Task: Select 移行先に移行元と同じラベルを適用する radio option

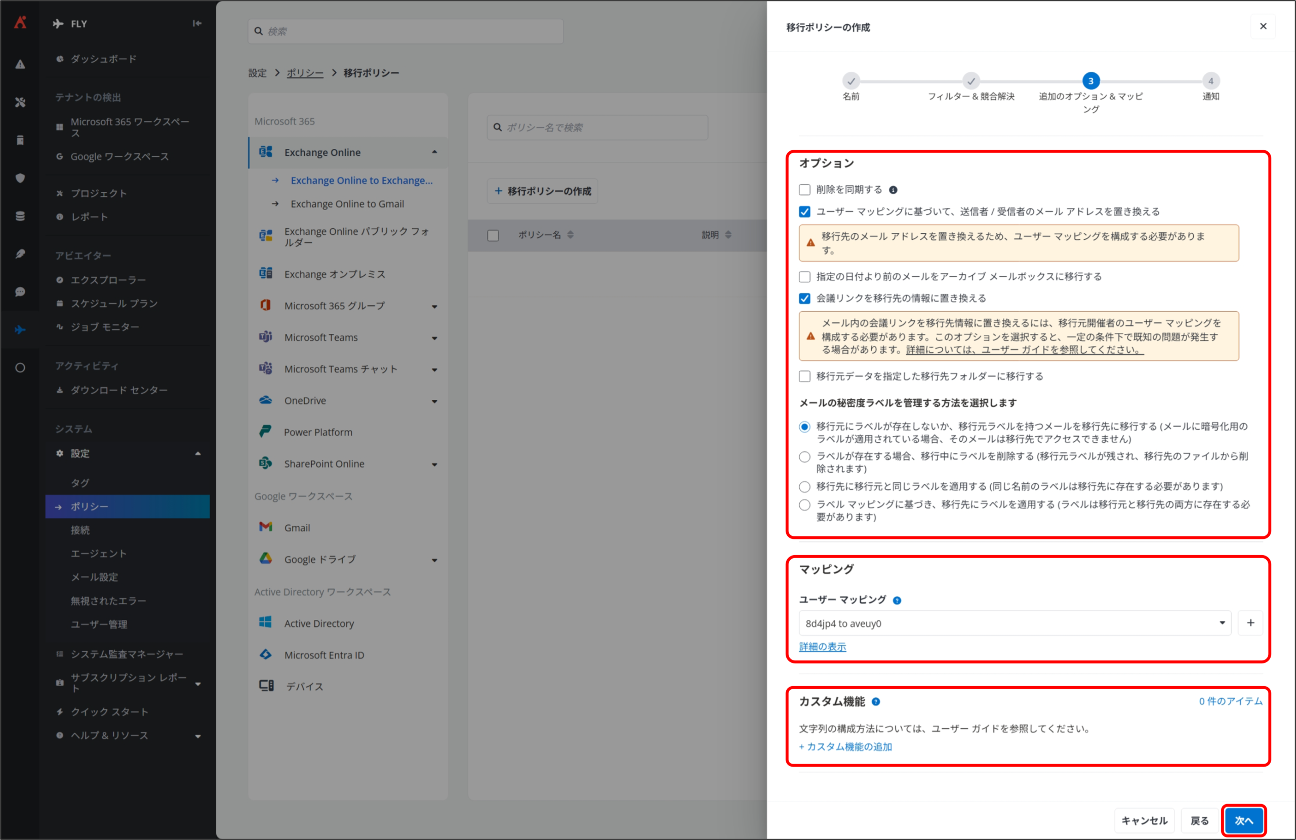Action: click(804, 487)
